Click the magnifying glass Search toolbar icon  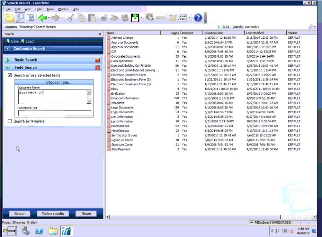coord(20,18)
